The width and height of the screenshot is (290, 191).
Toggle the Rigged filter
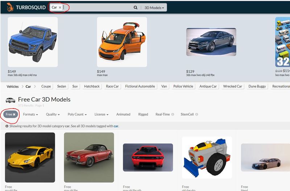(x=143, y=115)
